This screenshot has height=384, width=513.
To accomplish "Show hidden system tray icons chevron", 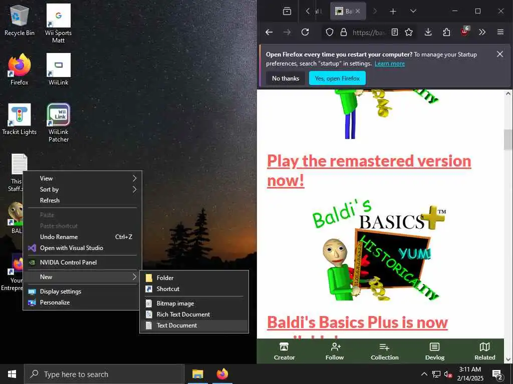I will click(424, 374).
